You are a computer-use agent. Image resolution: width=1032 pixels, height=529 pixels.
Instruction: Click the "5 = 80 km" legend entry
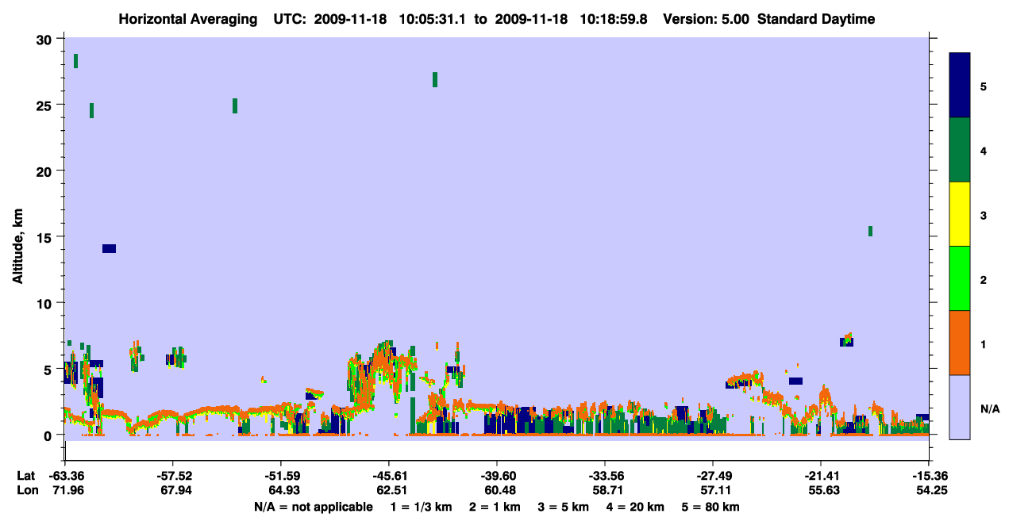coord(710,507)
